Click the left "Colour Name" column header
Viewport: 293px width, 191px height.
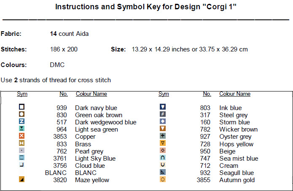pyautogui.click(x=91, y=94)
